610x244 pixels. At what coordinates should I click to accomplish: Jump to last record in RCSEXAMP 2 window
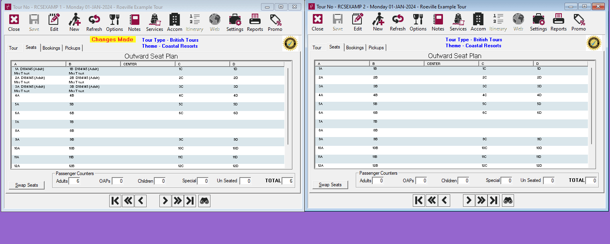point(494,201)
